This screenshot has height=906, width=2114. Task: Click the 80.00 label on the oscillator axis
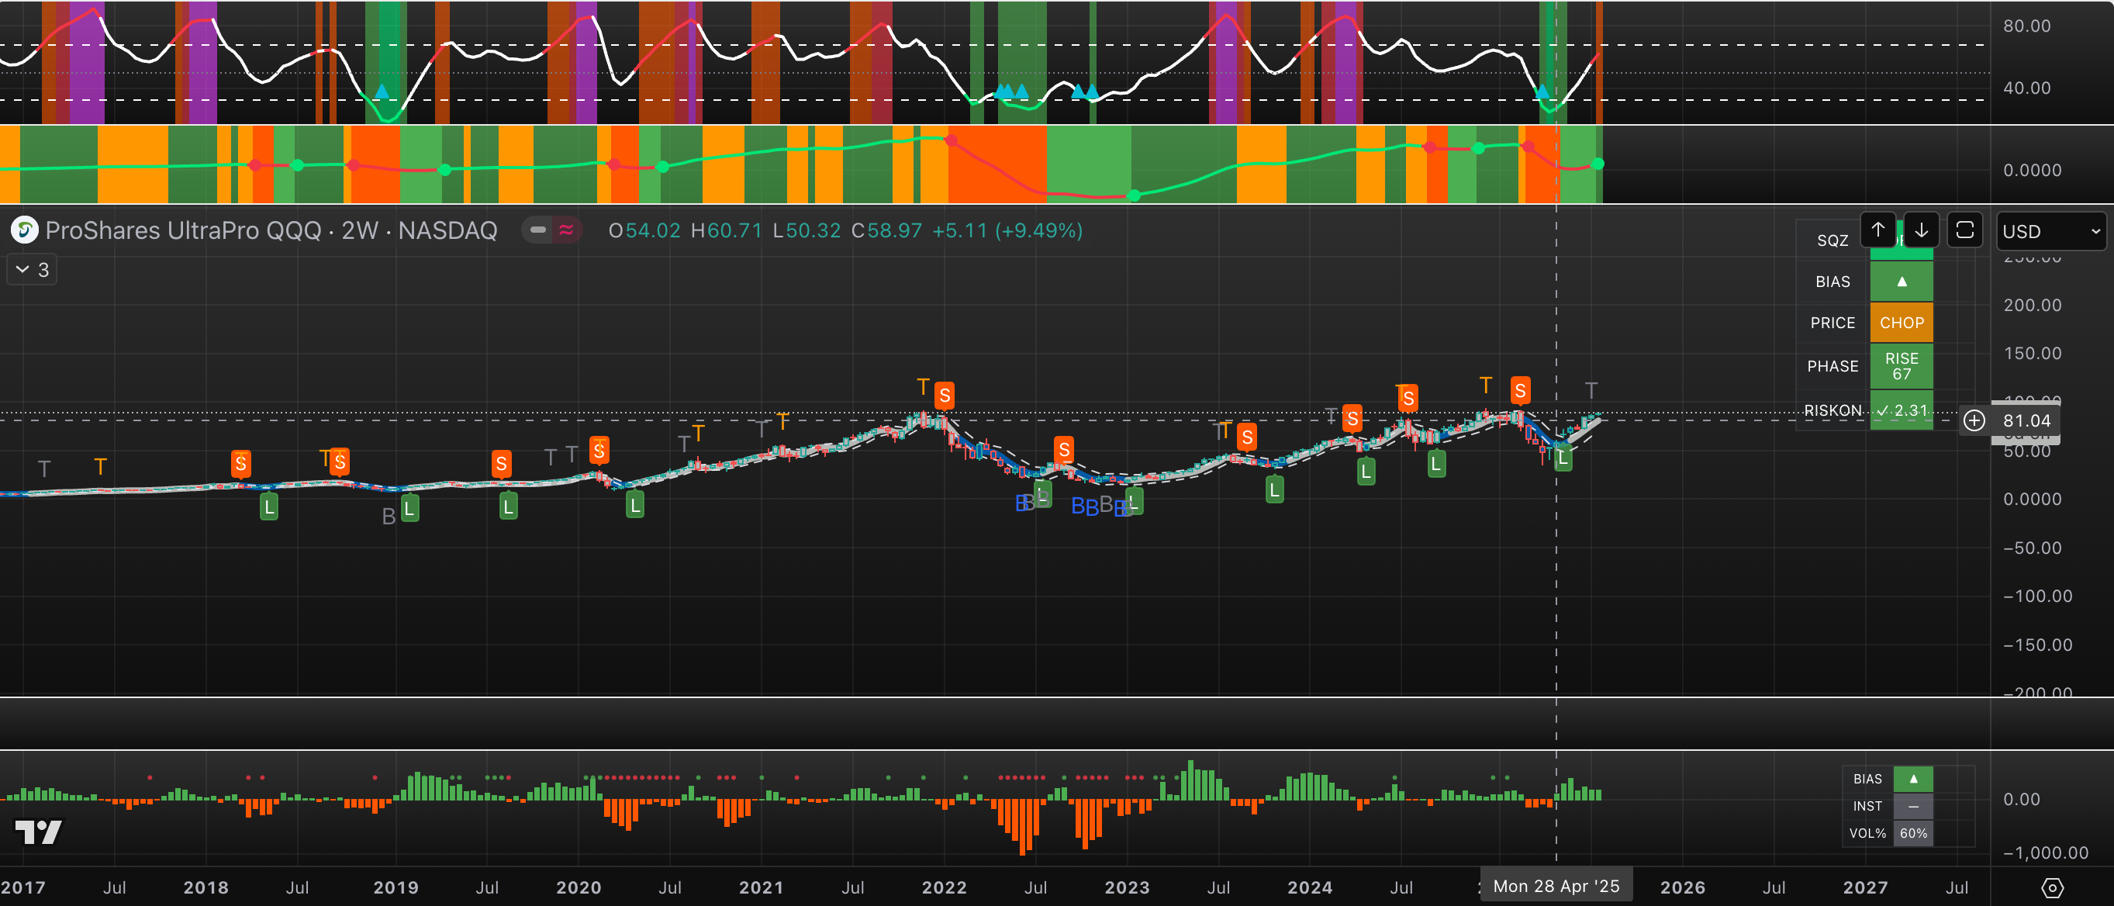(2026, 26)
